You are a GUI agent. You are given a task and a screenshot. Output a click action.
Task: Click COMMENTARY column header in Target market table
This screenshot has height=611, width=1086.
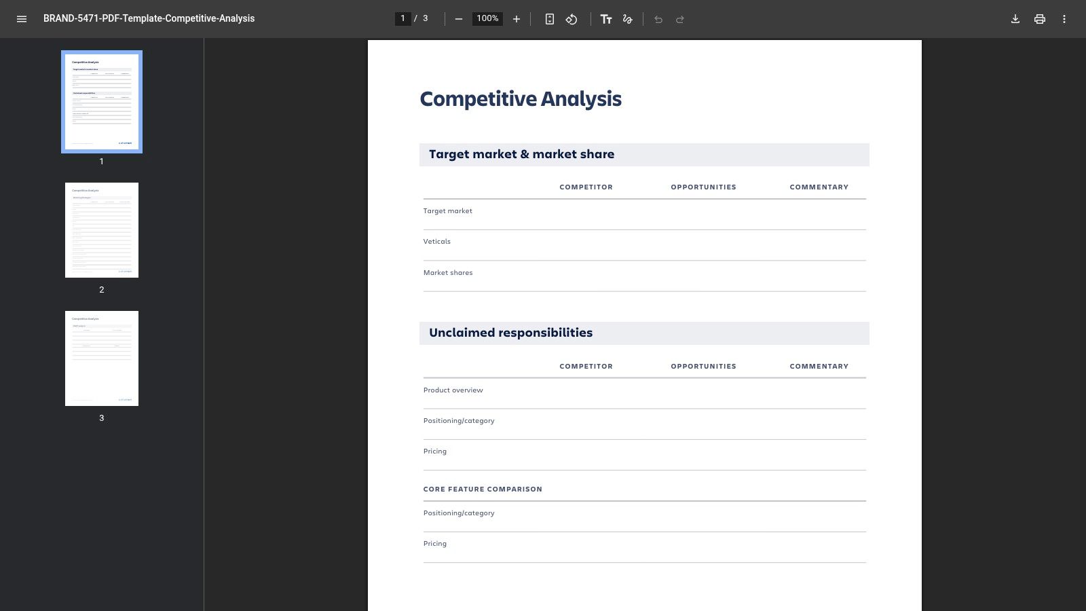pyautogui.click(x=819, y=187)
